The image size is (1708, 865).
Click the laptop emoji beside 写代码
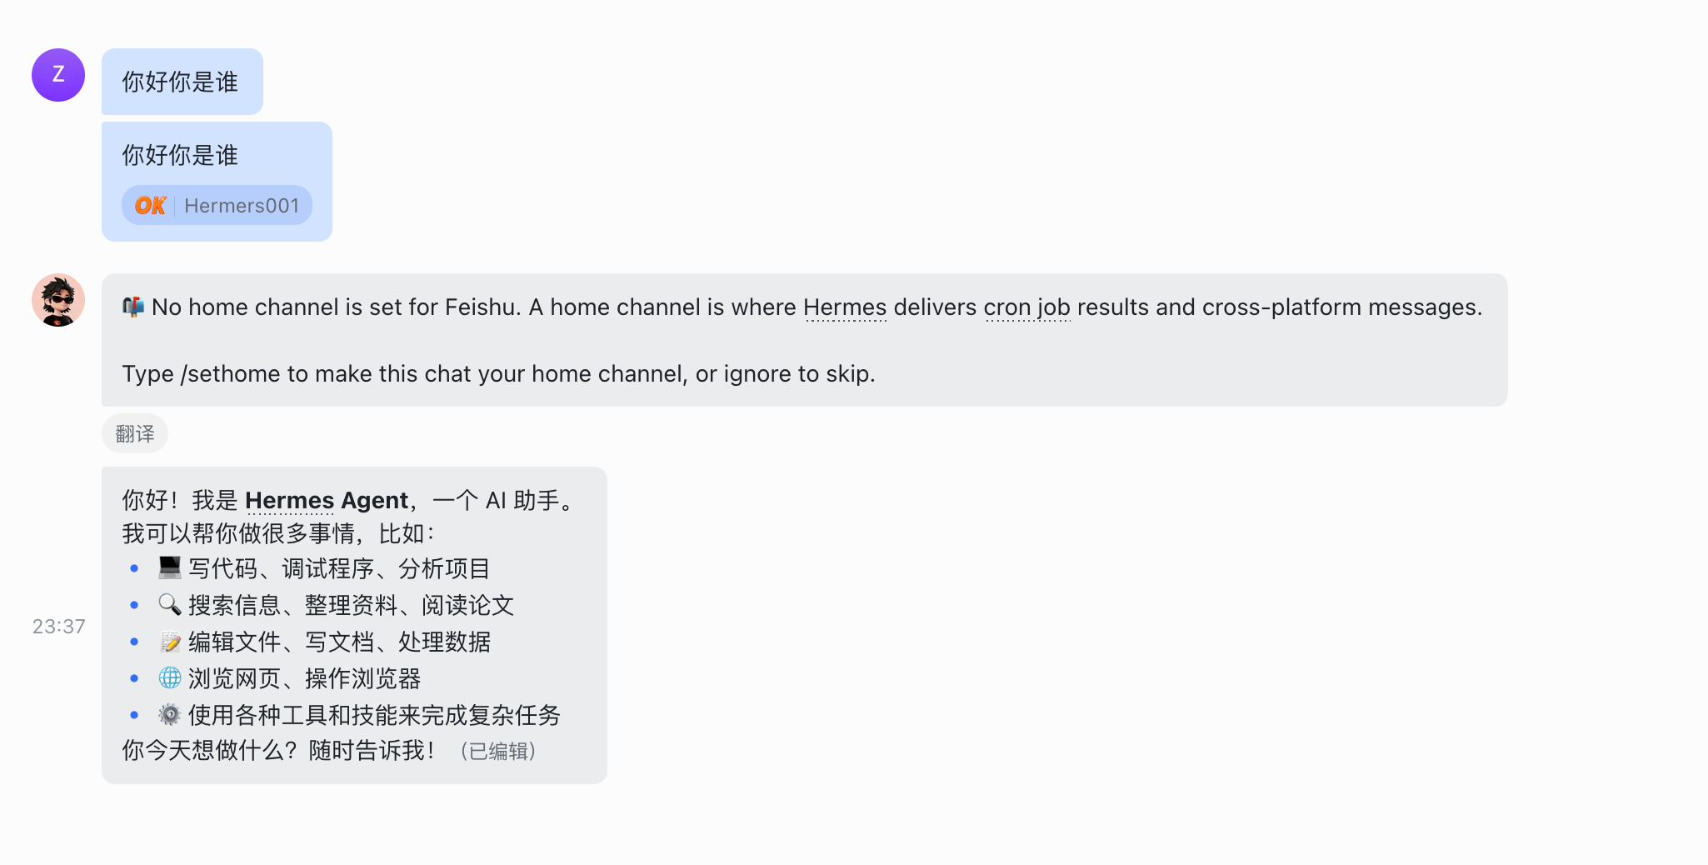[170, 568]
